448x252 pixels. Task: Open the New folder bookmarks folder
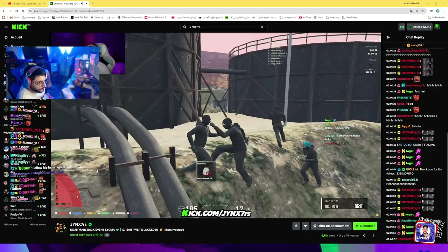pos(349,17)
